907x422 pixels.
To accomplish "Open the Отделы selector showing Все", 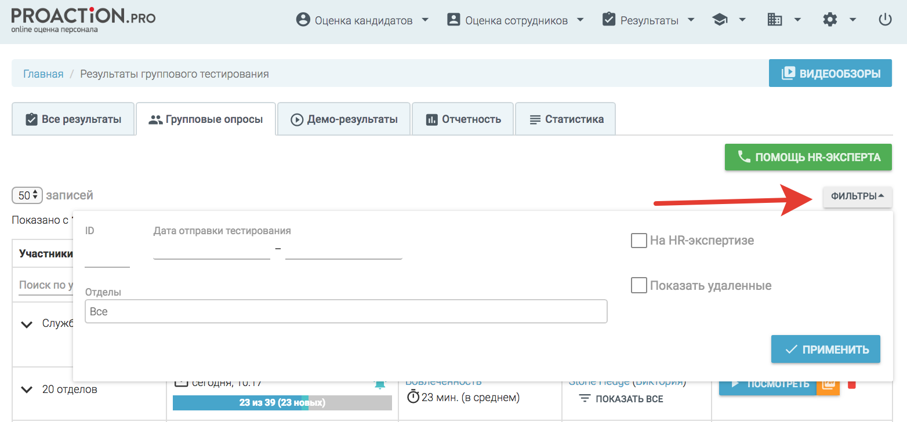I will coord(346,311).
